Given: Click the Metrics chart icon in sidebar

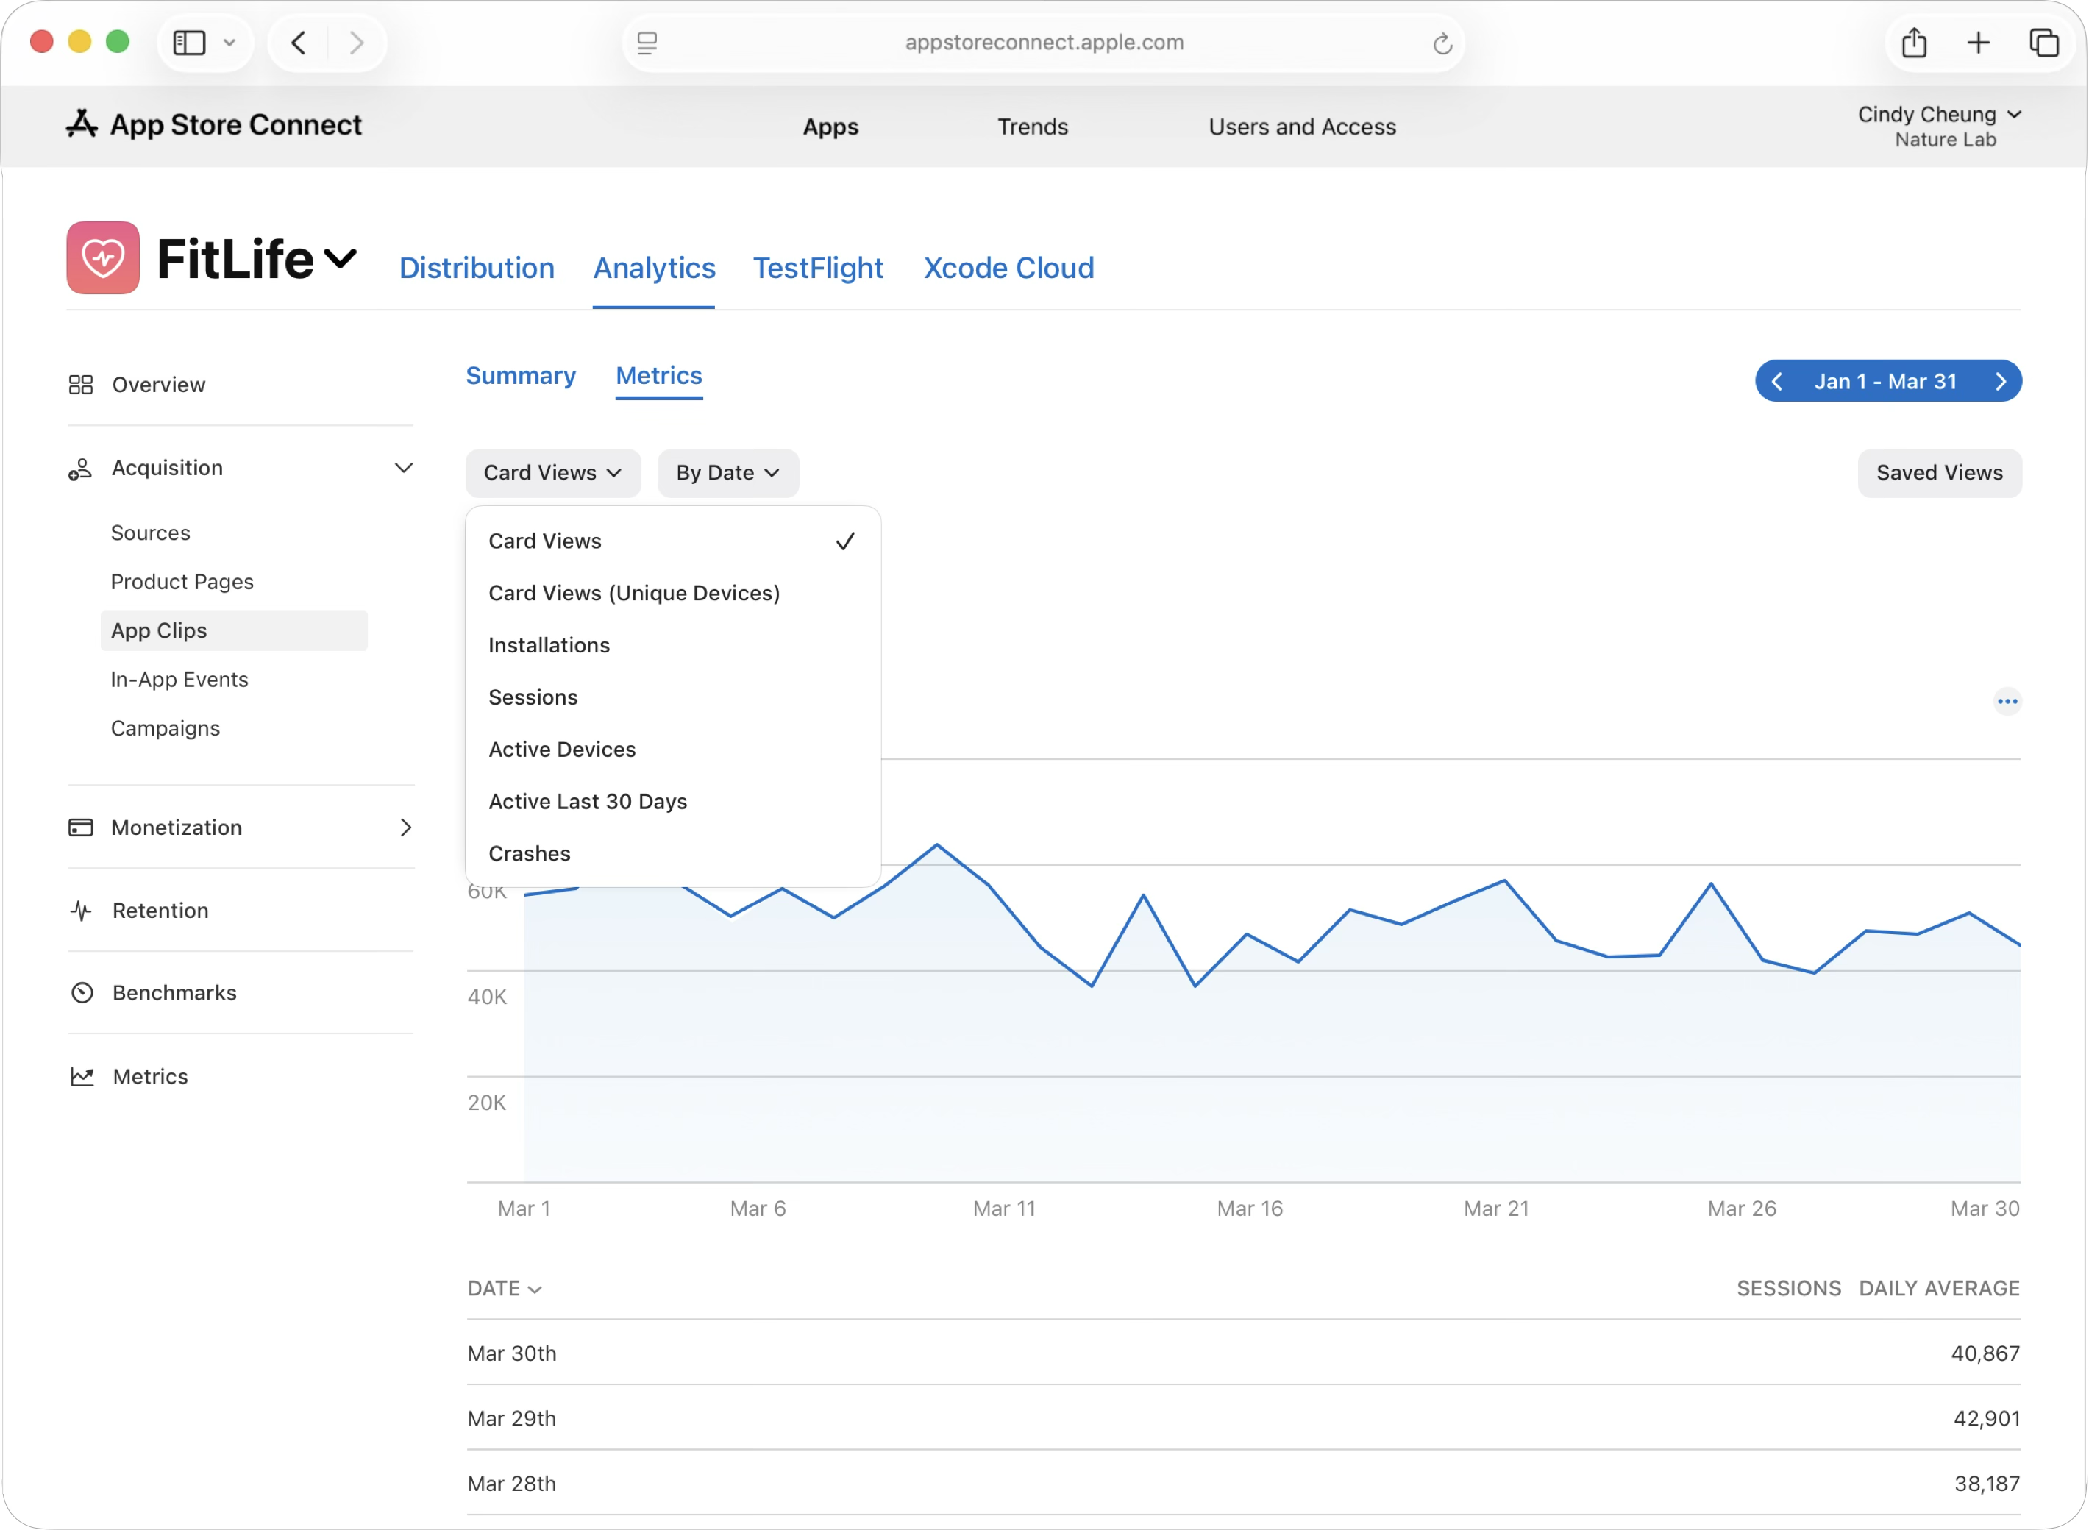Looking at the screenshot, I should tap(82, 1076).
